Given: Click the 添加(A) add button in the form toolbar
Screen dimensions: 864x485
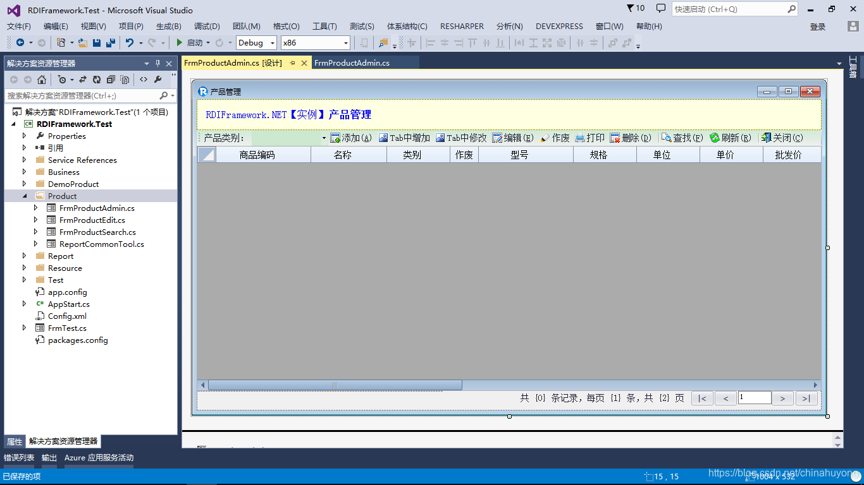Looking at the screenshot, I should pyautogui.click(x=351, y=138).
